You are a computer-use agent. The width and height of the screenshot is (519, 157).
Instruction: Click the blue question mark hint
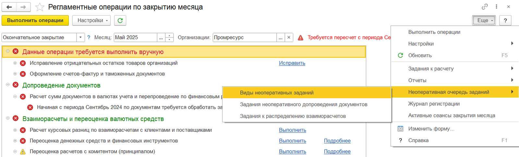point(89,37)
